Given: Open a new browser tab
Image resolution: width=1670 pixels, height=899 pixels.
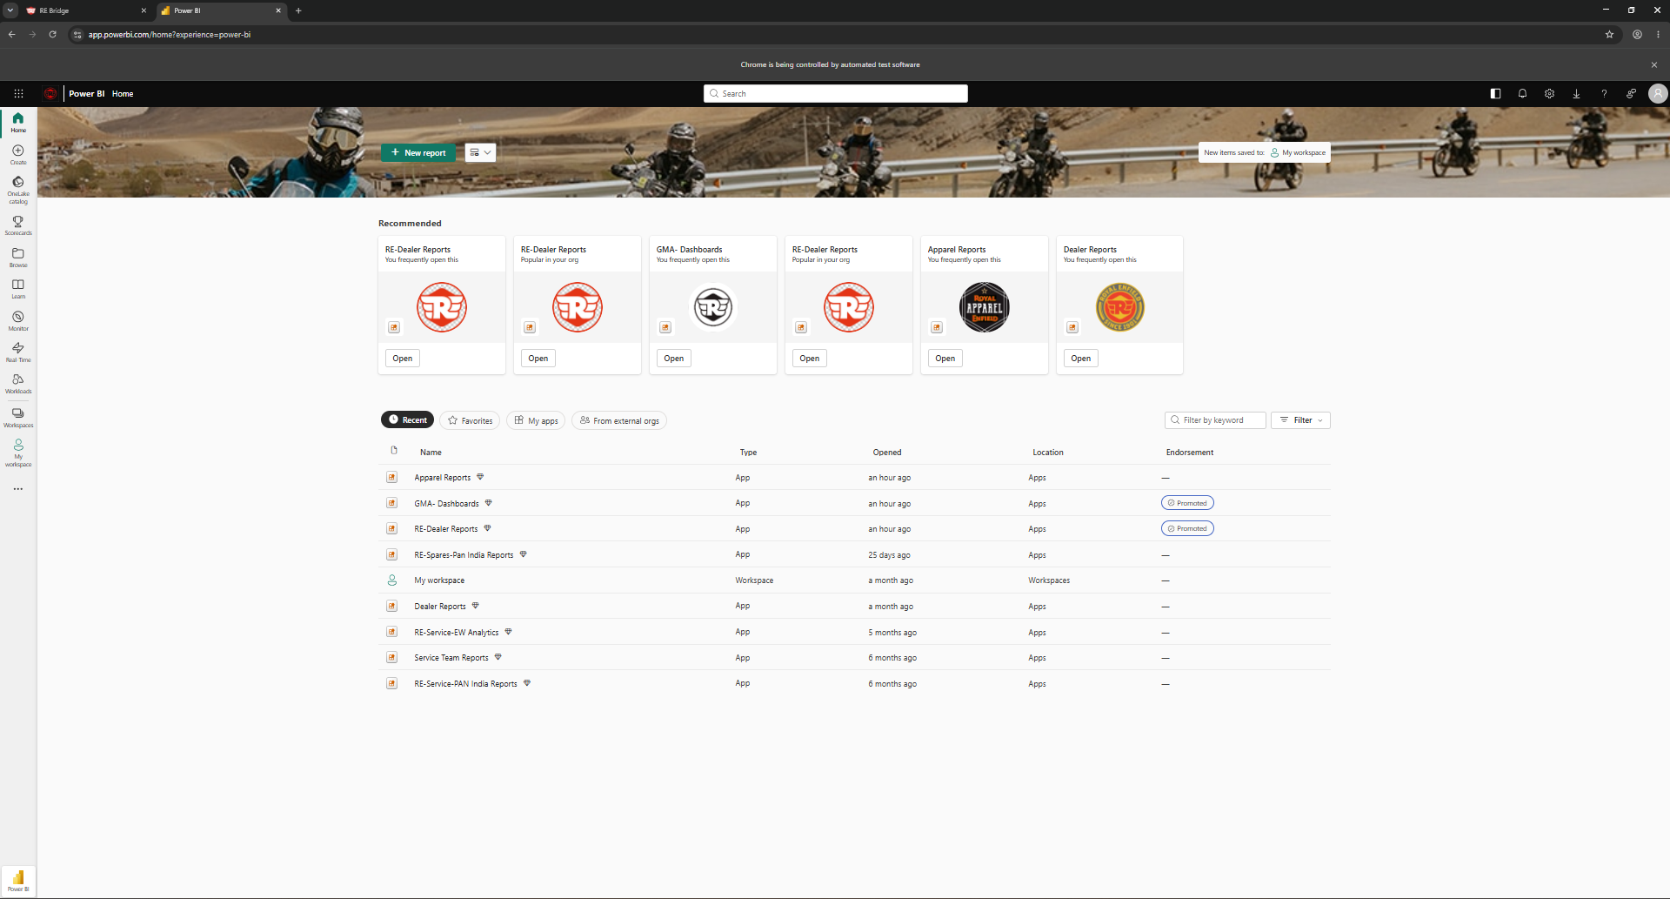Looking at the screenshot, I should (298, 10).
